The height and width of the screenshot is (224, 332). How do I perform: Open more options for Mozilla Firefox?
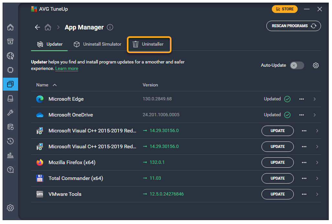pyautogui.click(x=304, y=162)
